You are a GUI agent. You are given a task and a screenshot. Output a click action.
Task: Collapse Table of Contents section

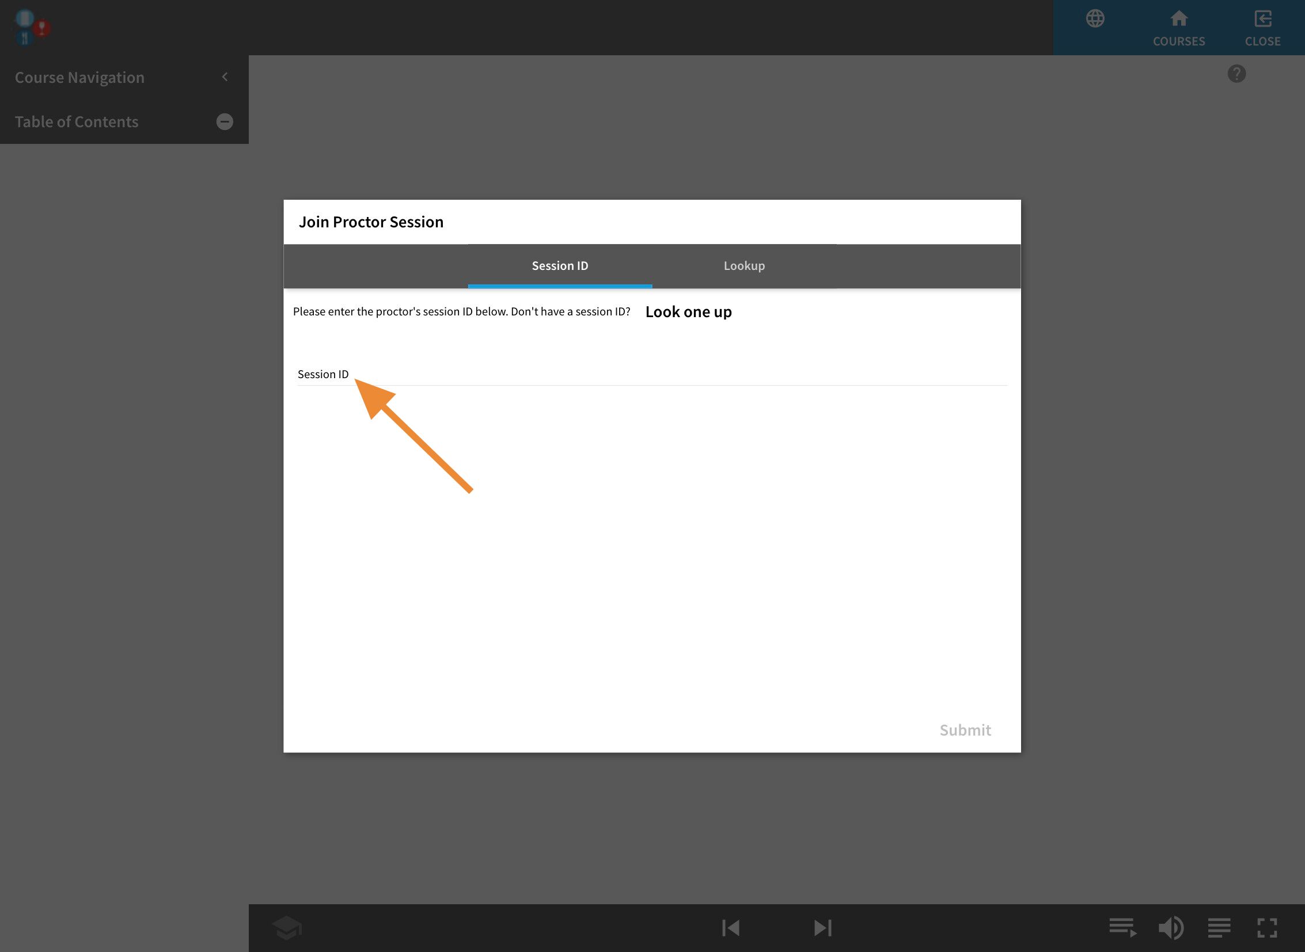click(225, 121)
